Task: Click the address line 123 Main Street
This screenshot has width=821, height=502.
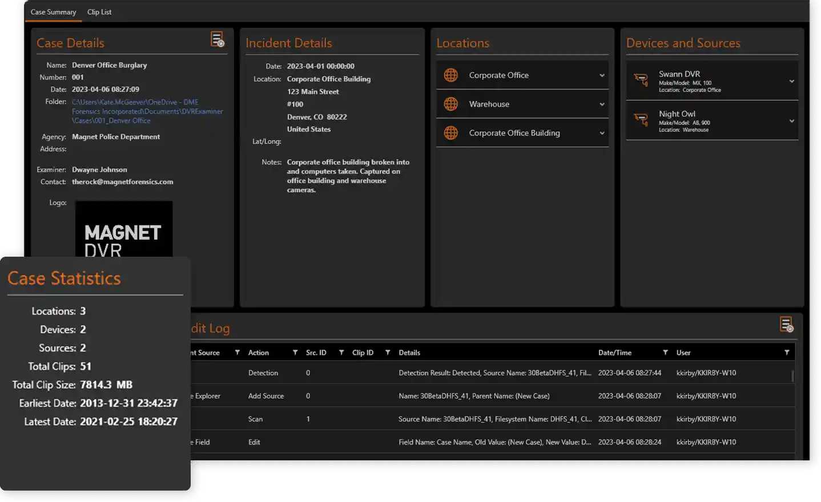Action: (x=313, y=91)
